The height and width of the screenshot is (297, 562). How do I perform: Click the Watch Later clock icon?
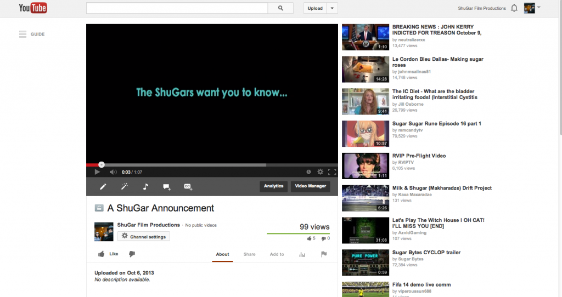308,172
